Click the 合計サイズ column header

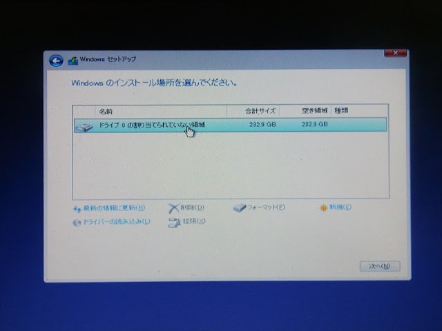pos(260,111)
